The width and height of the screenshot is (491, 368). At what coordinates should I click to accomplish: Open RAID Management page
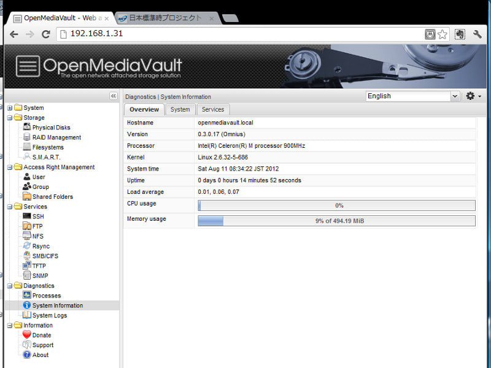[56, 137]
